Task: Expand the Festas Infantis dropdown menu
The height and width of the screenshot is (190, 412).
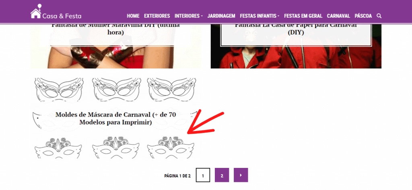Action: 260,16
